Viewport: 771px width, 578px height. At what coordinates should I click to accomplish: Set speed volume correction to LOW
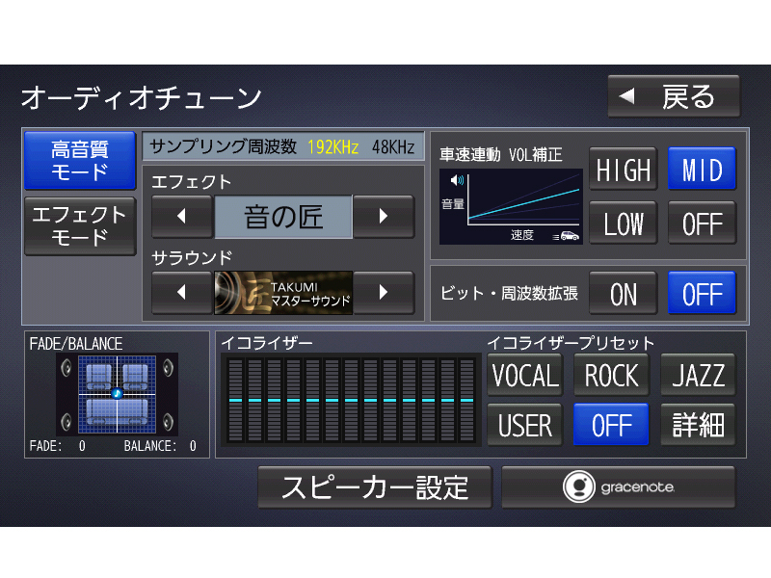coord(624,223)
